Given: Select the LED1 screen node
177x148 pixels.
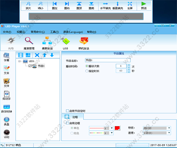Looking at the screenshot, I should pos(31,61).
